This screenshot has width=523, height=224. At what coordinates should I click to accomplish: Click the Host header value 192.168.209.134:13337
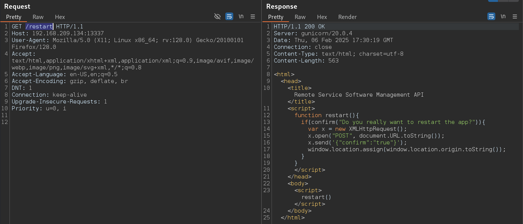tap(68, 33)
